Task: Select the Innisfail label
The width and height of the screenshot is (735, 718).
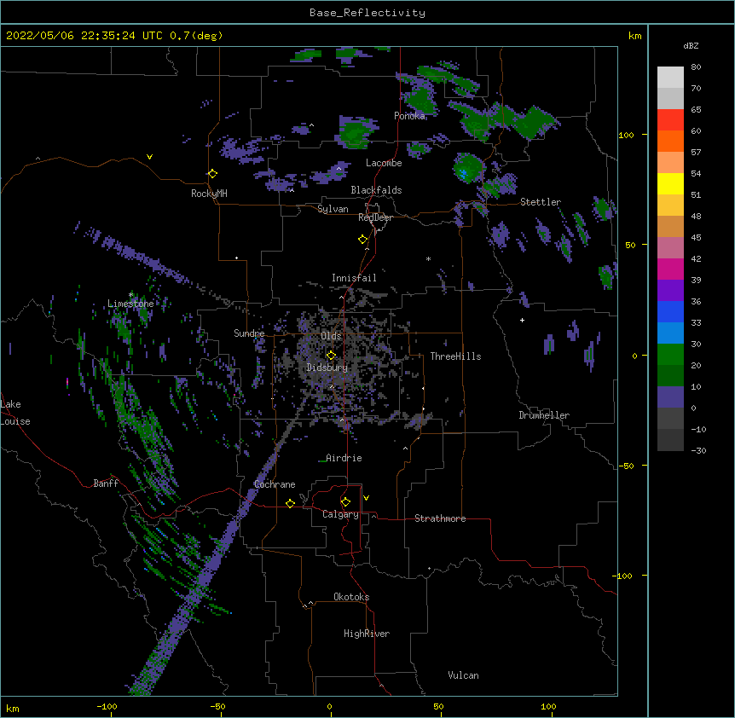Action: coord(354,278)
